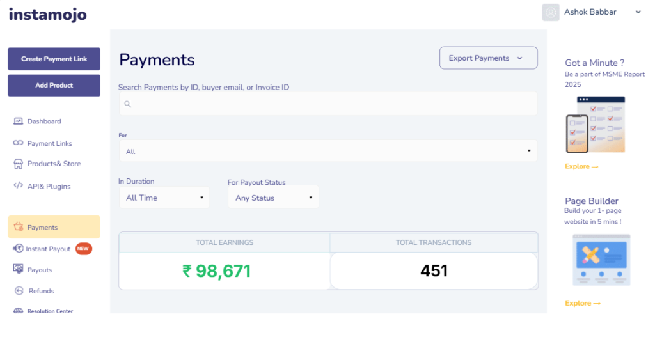The image size is (655, 344).
Task: Click the MSME Report survey illustration
Action: point(596,125)
